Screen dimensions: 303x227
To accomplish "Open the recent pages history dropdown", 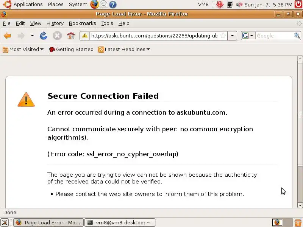I will [x=32, y=36].
